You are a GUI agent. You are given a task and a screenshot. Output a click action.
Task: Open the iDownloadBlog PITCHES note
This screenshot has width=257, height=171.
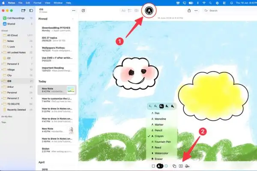57,29
